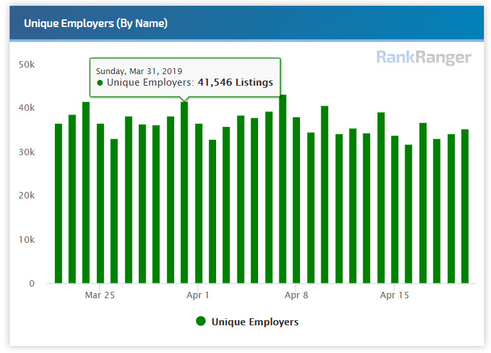Click the RankRanger logo watermark
The image size is (491, 353).
(423, 58)
